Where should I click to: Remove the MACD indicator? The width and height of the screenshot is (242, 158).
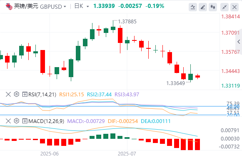point(8,121)
